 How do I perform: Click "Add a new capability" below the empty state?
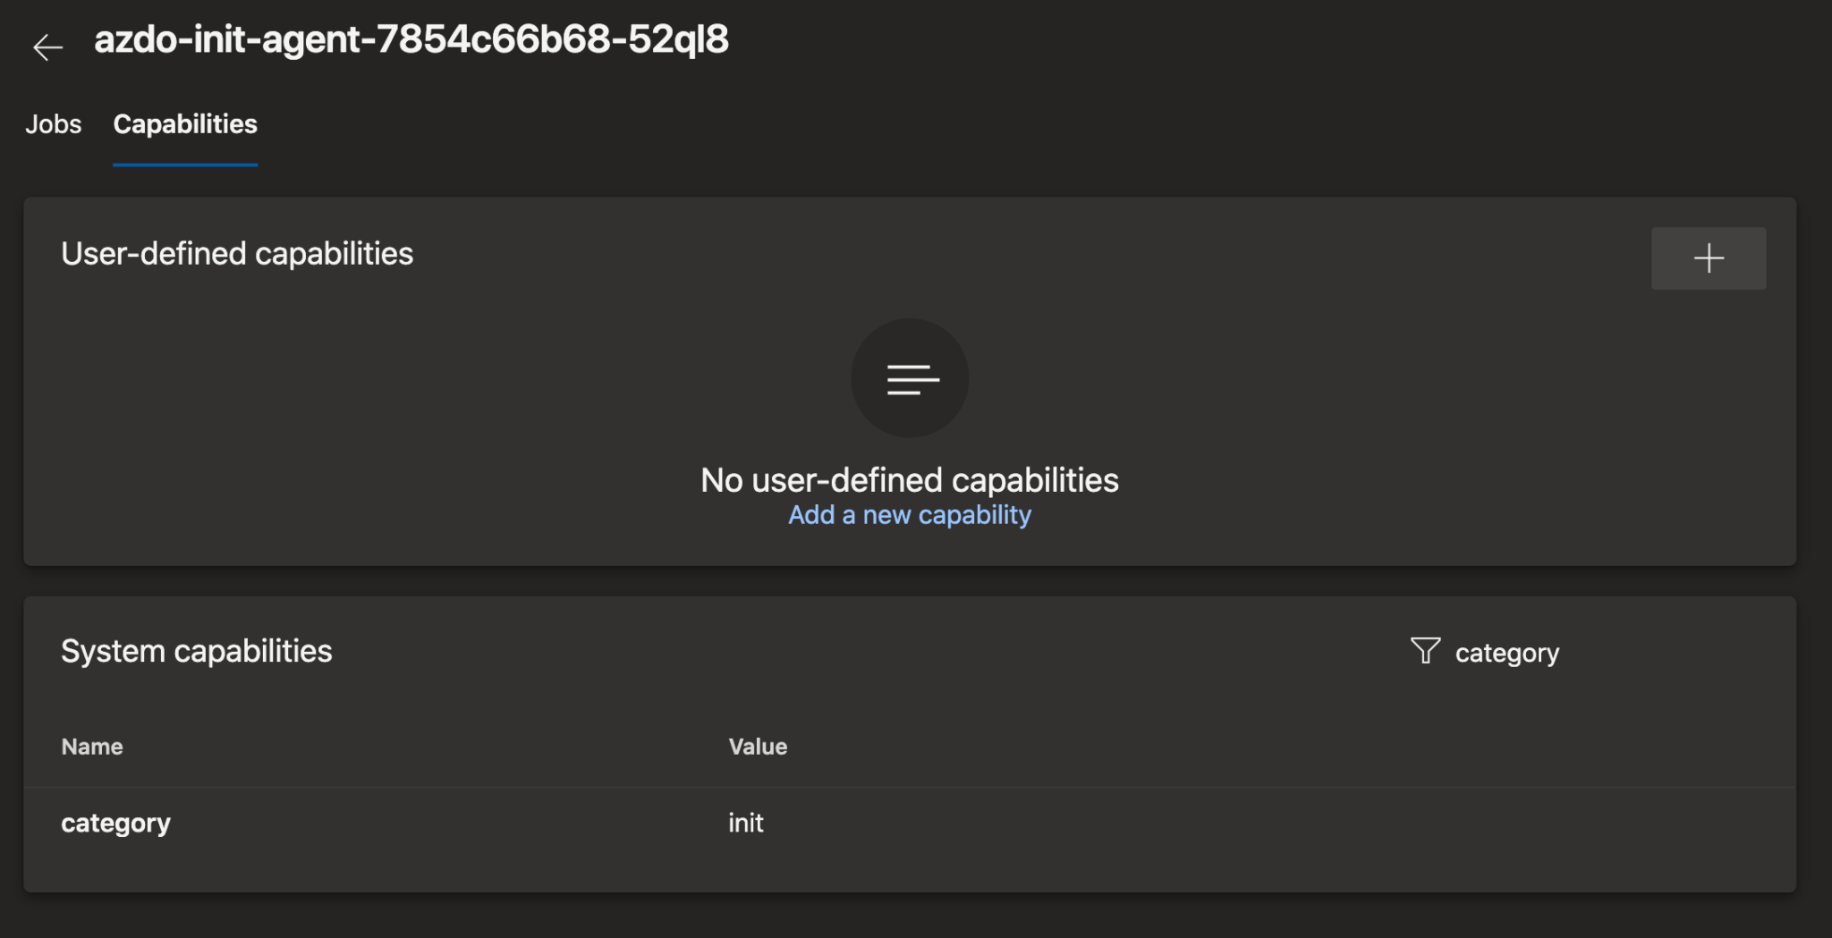[x=910, y=515]
